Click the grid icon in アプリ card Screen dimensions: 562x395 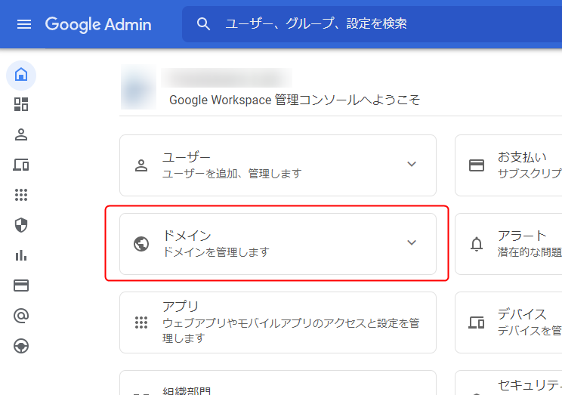tap(141, 322)
